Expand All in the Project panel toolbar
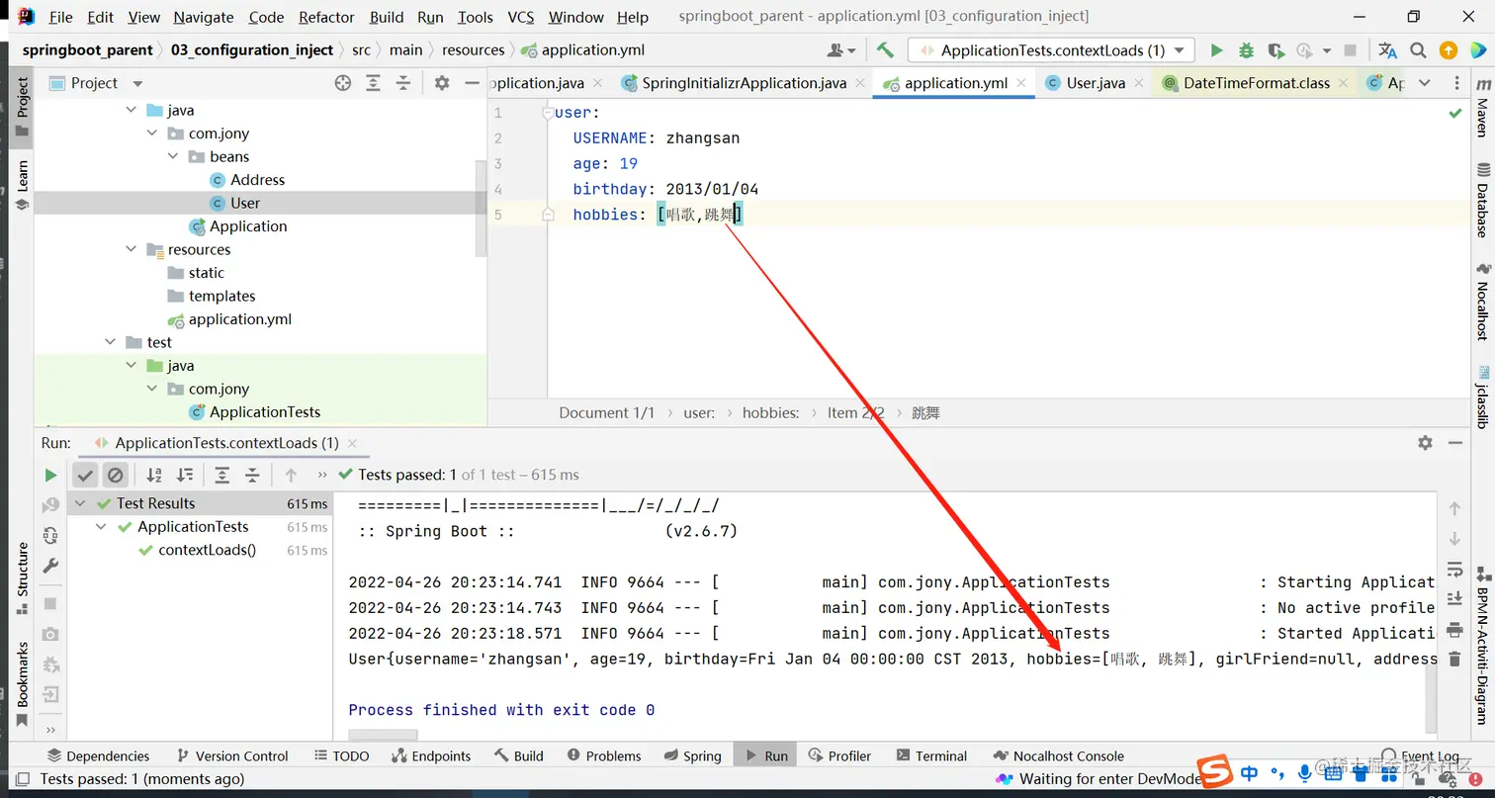 point(373,83)
